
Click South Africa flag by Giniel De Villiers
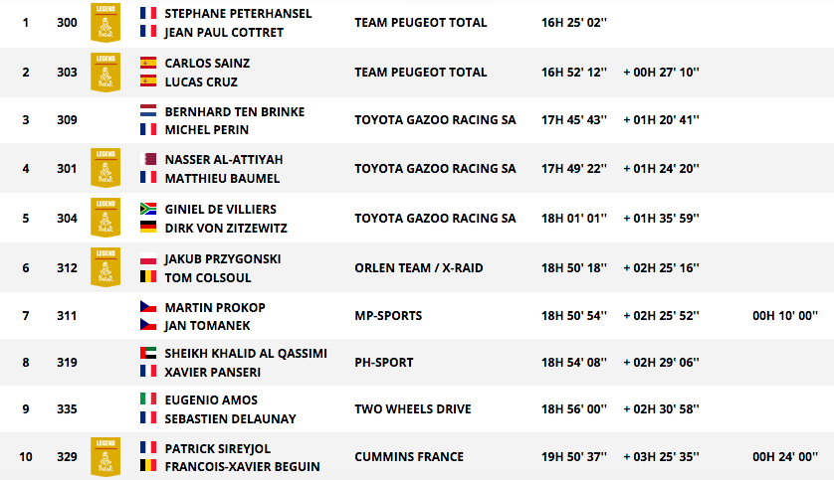click(148, 209)
